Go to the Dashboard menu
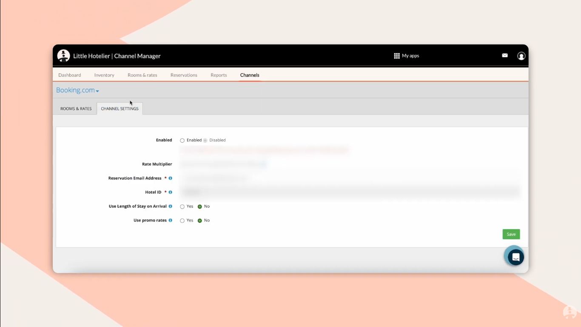 pyautogui.click(x=70, y=75)
